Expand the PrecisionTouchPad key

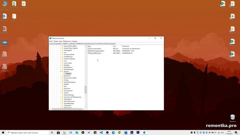[x=61, y=78]
